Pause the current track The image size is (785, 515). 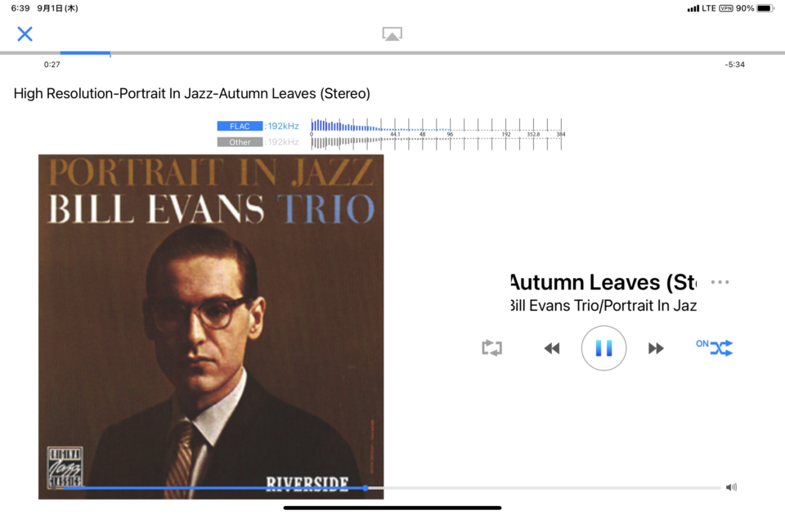coord(603,348)
